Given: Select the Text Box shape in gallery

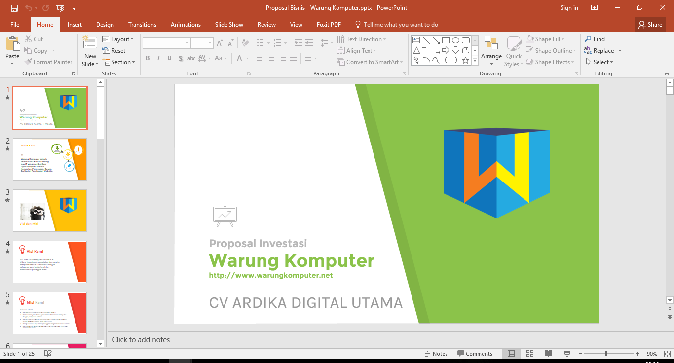Looking at the screenshot, I should 416,40.
